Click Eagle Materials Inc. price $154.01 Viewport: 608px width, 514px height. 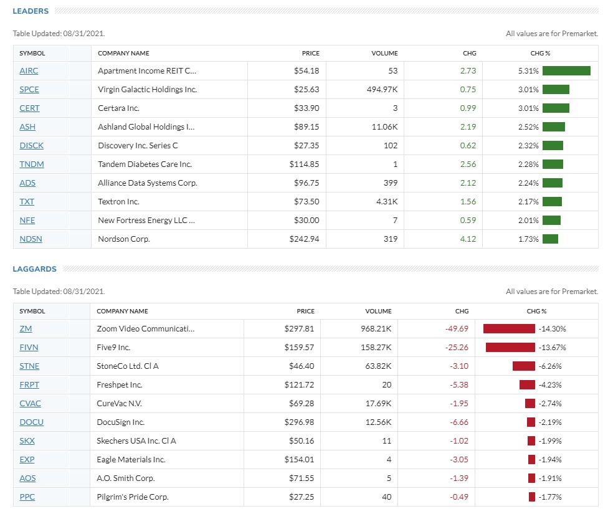[299, 459]
